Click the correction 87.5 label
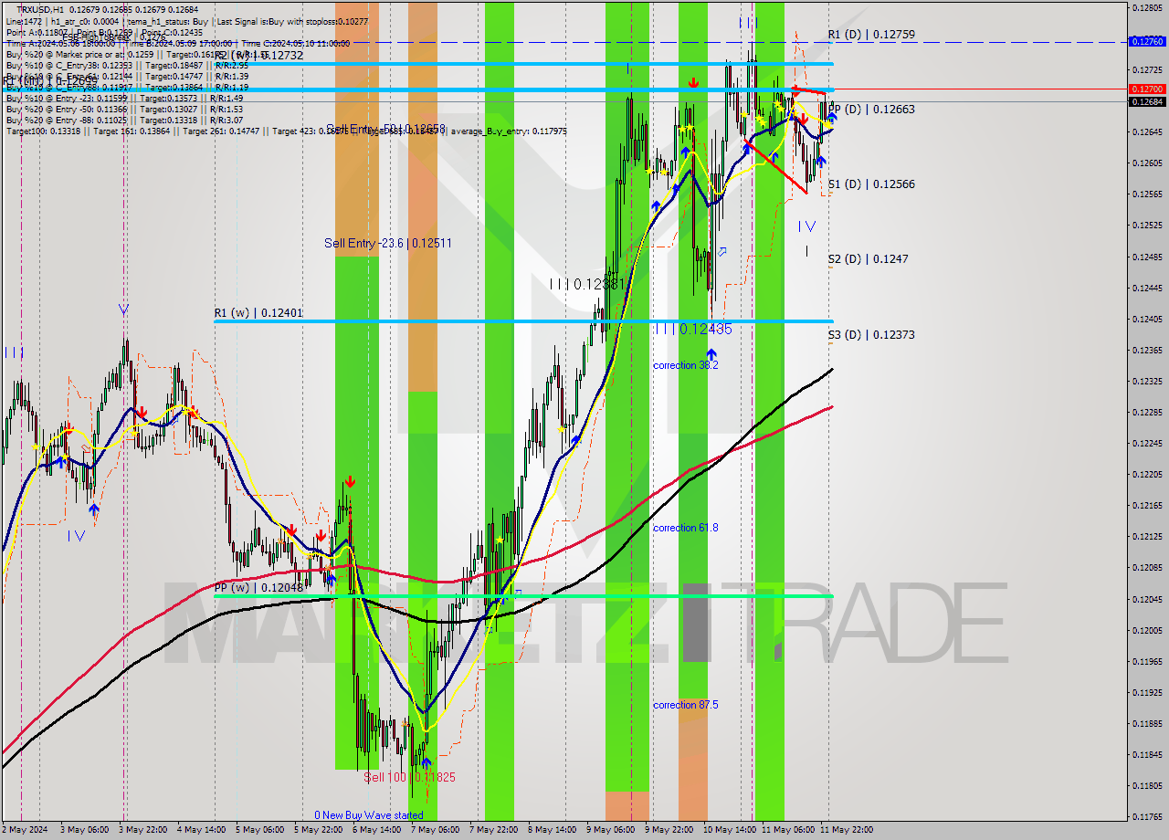The height and width of the screenshot is (840, 1169). [685, 705]
